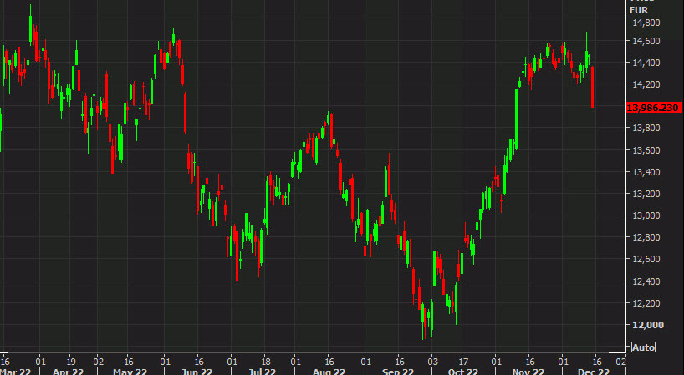
Task: Click the 14,600 price axis label
Action: (x=646, y=41)
